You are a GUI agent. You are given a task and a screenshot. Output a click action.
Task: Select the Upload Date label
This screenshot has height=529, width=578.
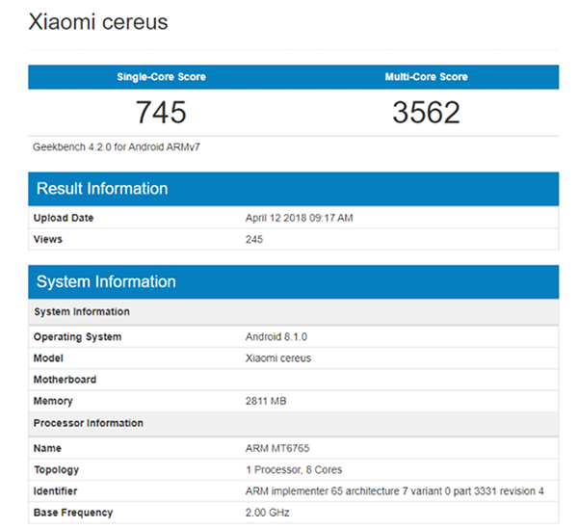point(64,219)
